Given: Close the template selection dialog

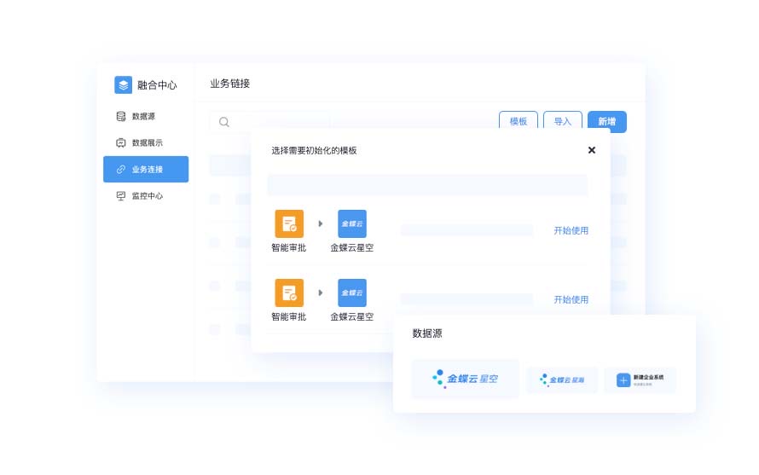Looking at the screenshot, I should pyautogui.click(x=592, y=150).
